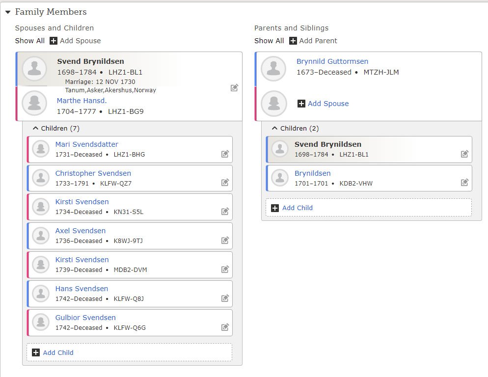The width and height of the screenshot is (488, 377).
Task: Edit Hans Svendsen's relationship icon
Action: pos(225,298)
